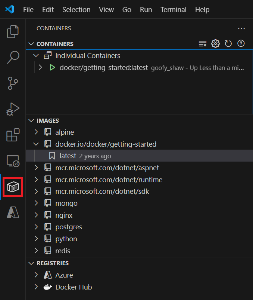Select the latest getting-started image tag
253x300 pixels.
68,156
